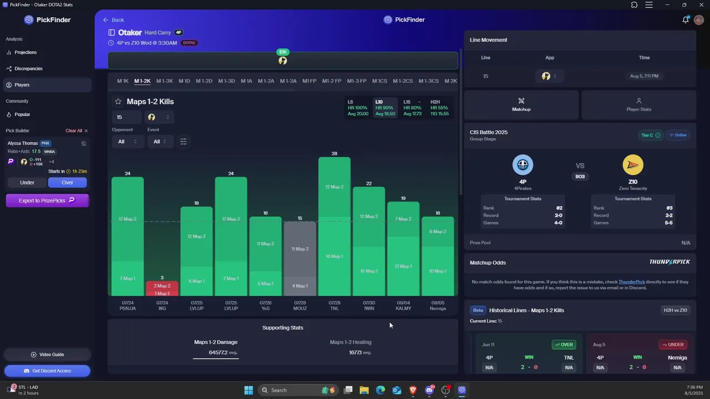Click the Tier C info icon
The image size is (710, 399).
pyautogui.click(x=658, y=135)
